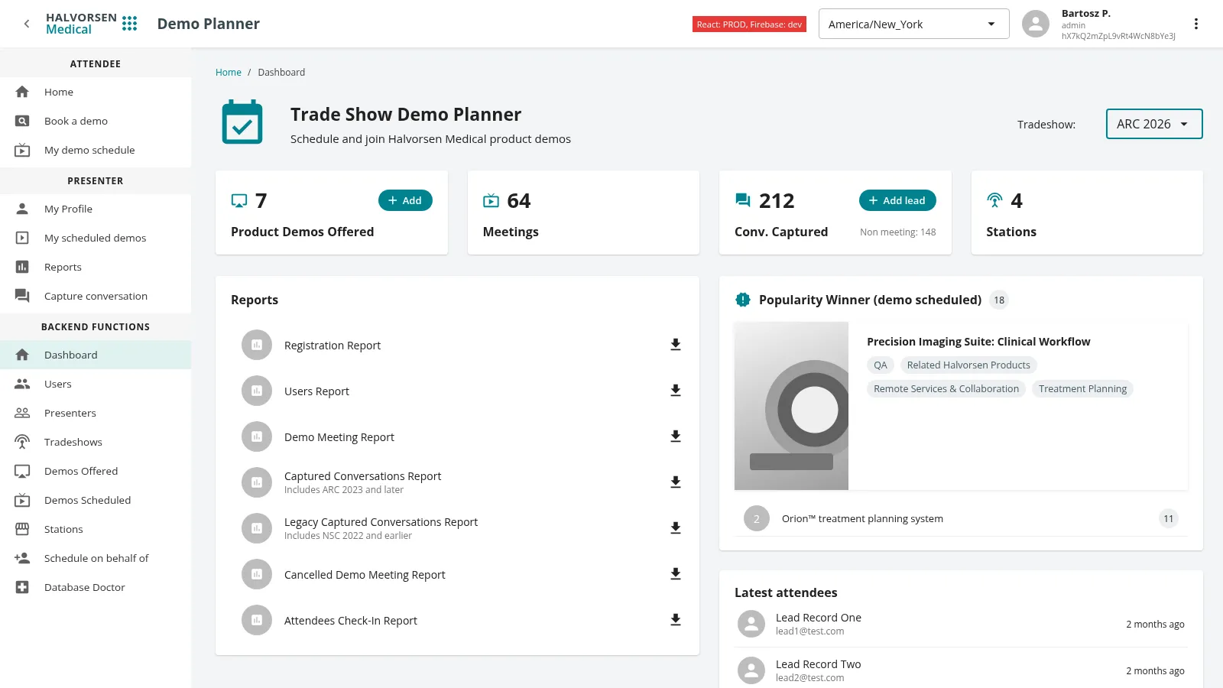Download the Demo Meeting Report

[676, 436]
